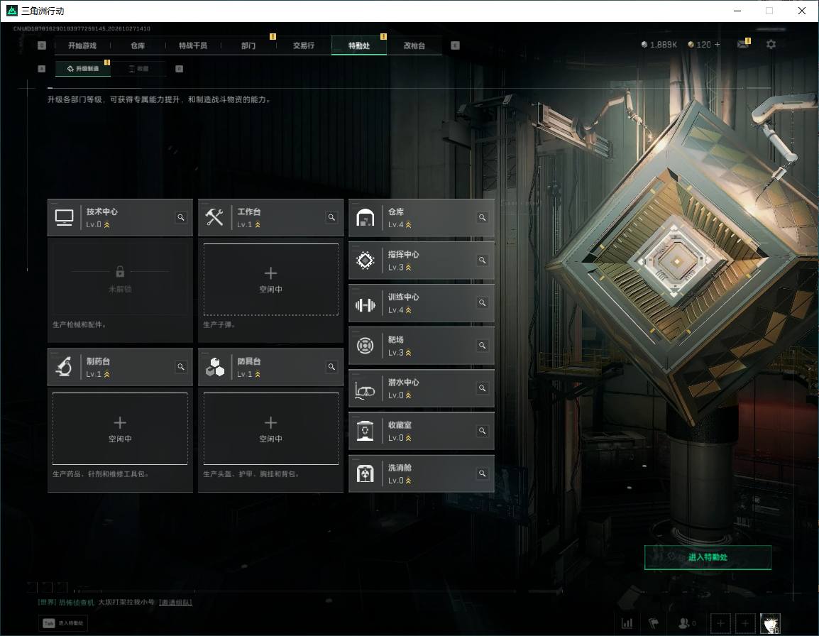
Task: Click the 潜水中心 diving mask icon
Action: (365, 390)
